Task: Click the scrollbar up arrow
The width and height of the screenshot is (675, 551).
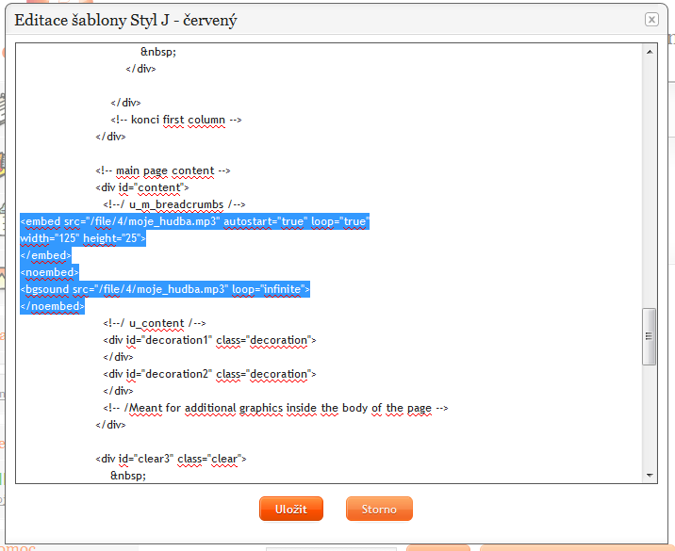Action: point(650,52)
